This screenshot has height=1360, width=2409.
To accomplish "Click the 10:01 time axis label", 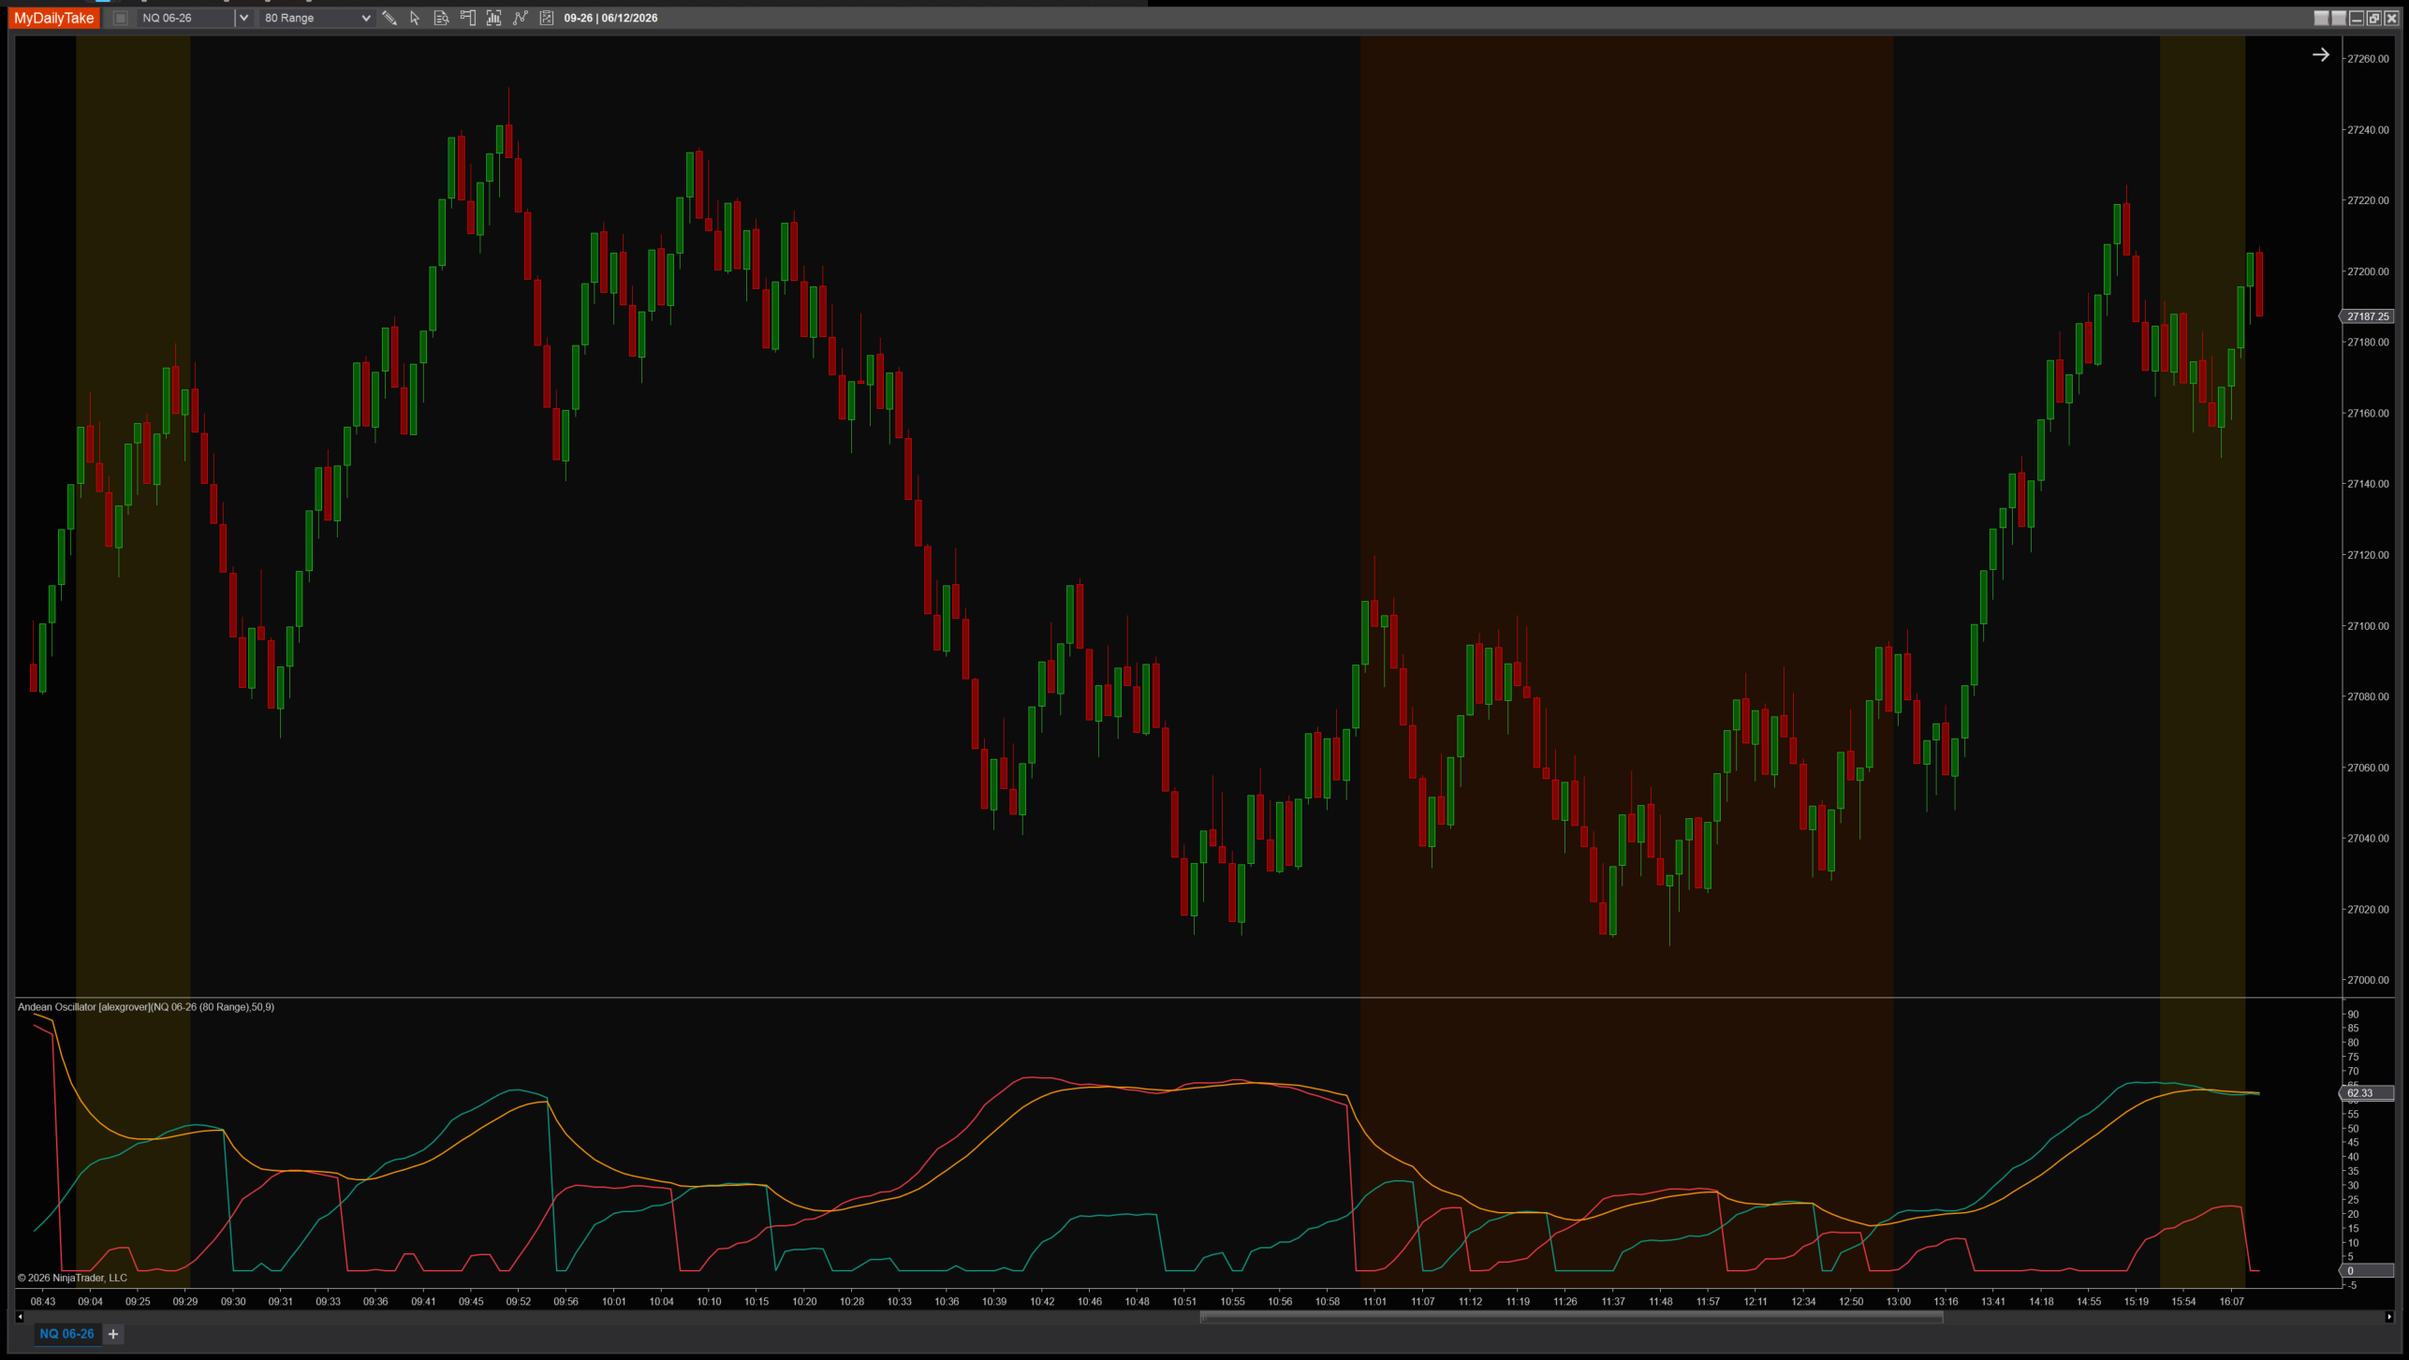I will pyautogui.click(x=613, y=1301).
